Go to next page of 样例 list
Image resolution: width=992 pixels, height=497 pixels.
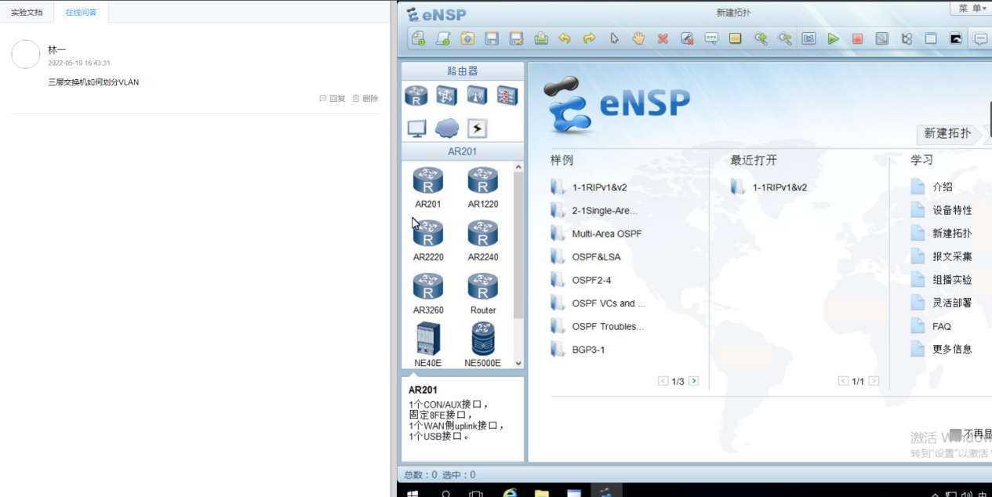pyautogui.click(x=693, y=381)
